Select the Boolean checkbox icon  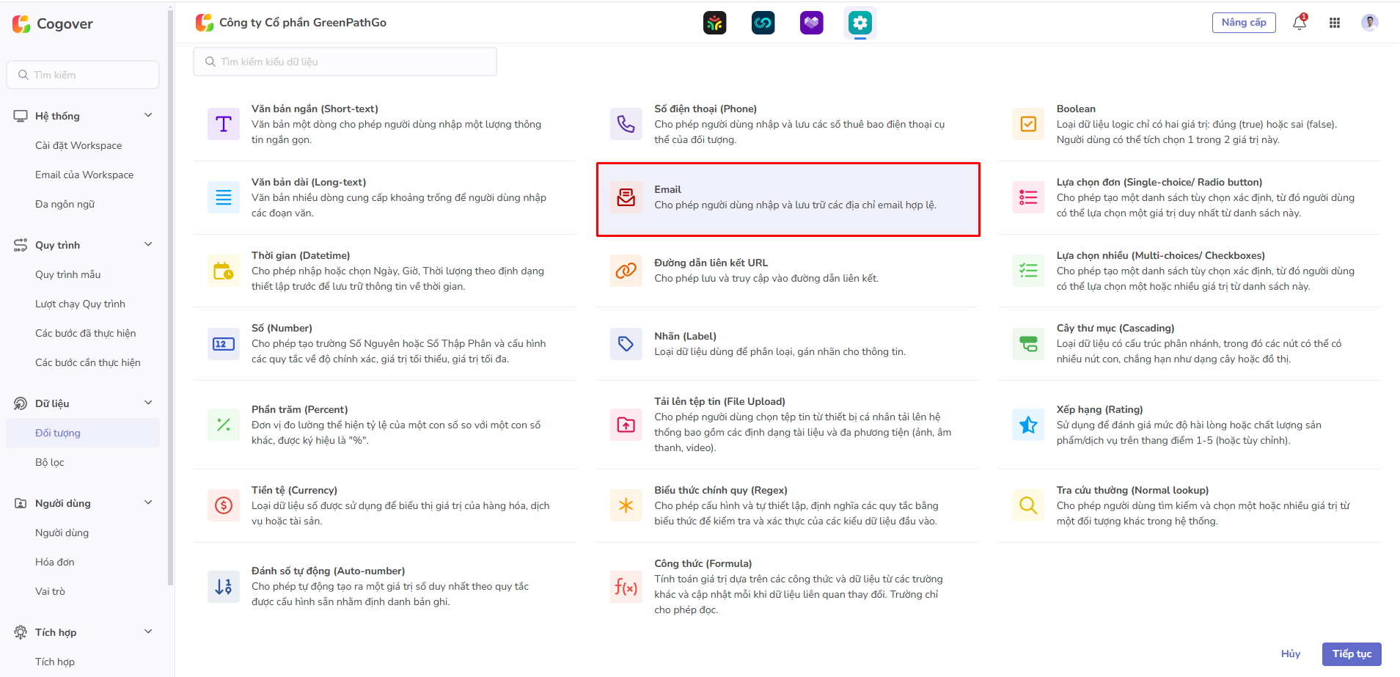1028,124
